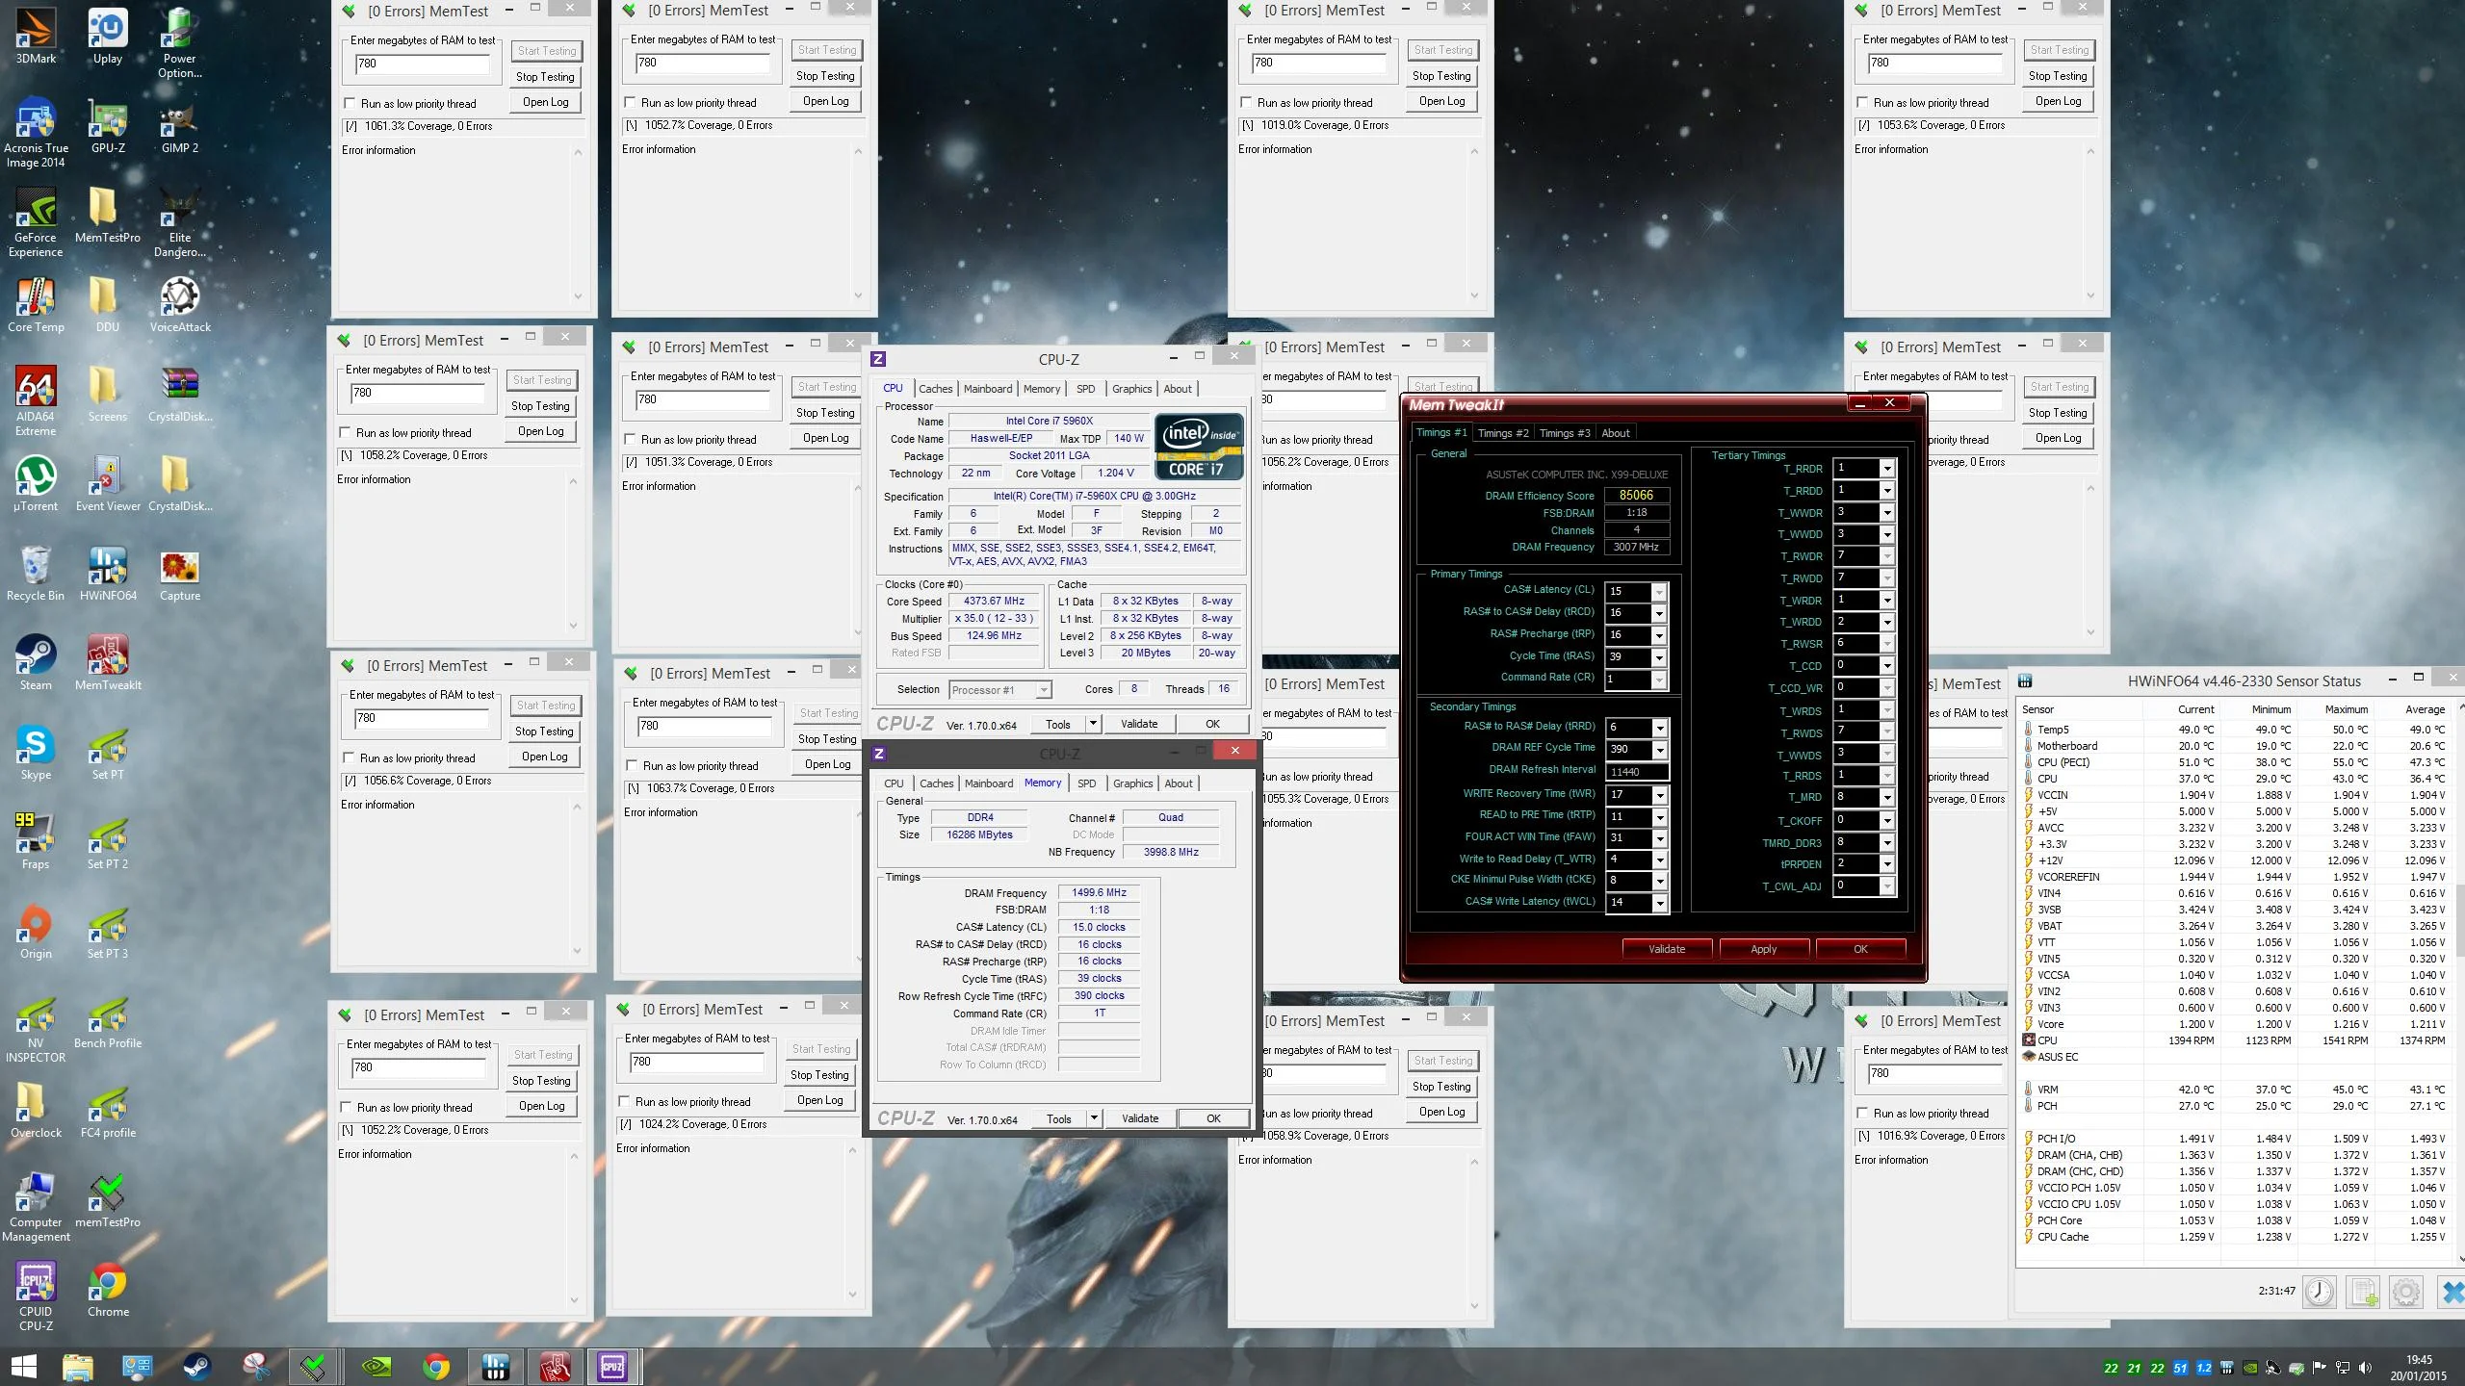Open the MemTweakIt desktop shortcut
The height and width of the screenshot is (1386, 2465).
click(108, 664)
